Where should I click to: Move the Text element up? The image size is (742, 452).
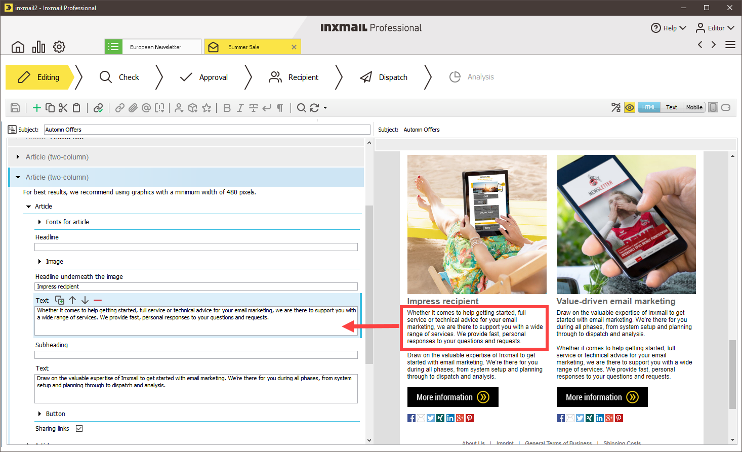point(72,300)
